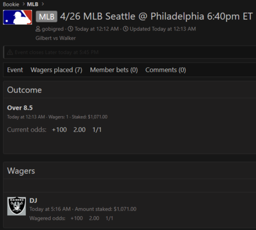Go to Bookie breadcrumb link
Viewport: 256px width, 230px height.
coord(11,4)
